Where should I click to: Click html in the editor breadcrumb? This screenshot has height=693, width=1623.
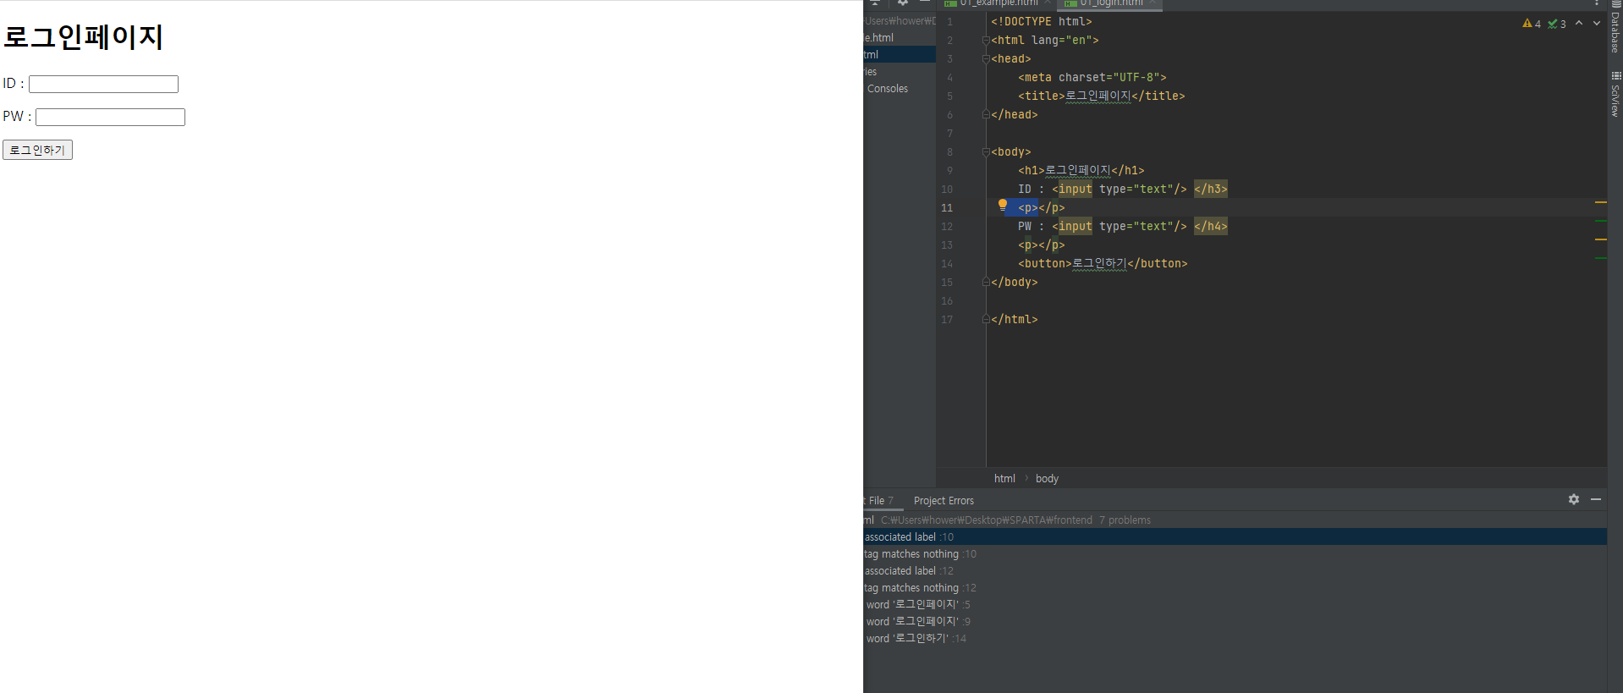click(x=1004, y=479)
